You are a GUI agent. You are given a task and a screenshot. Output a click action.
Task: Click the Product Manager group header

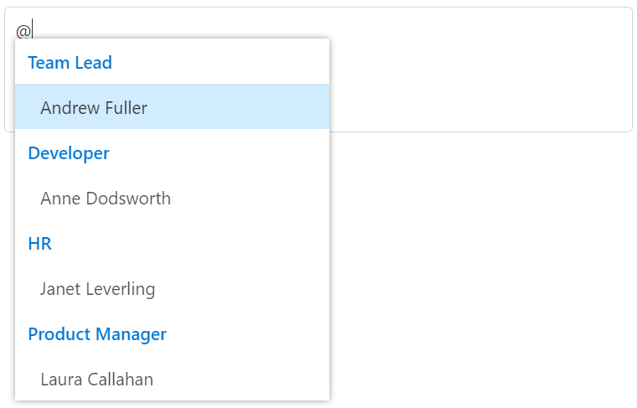(97, 334)
